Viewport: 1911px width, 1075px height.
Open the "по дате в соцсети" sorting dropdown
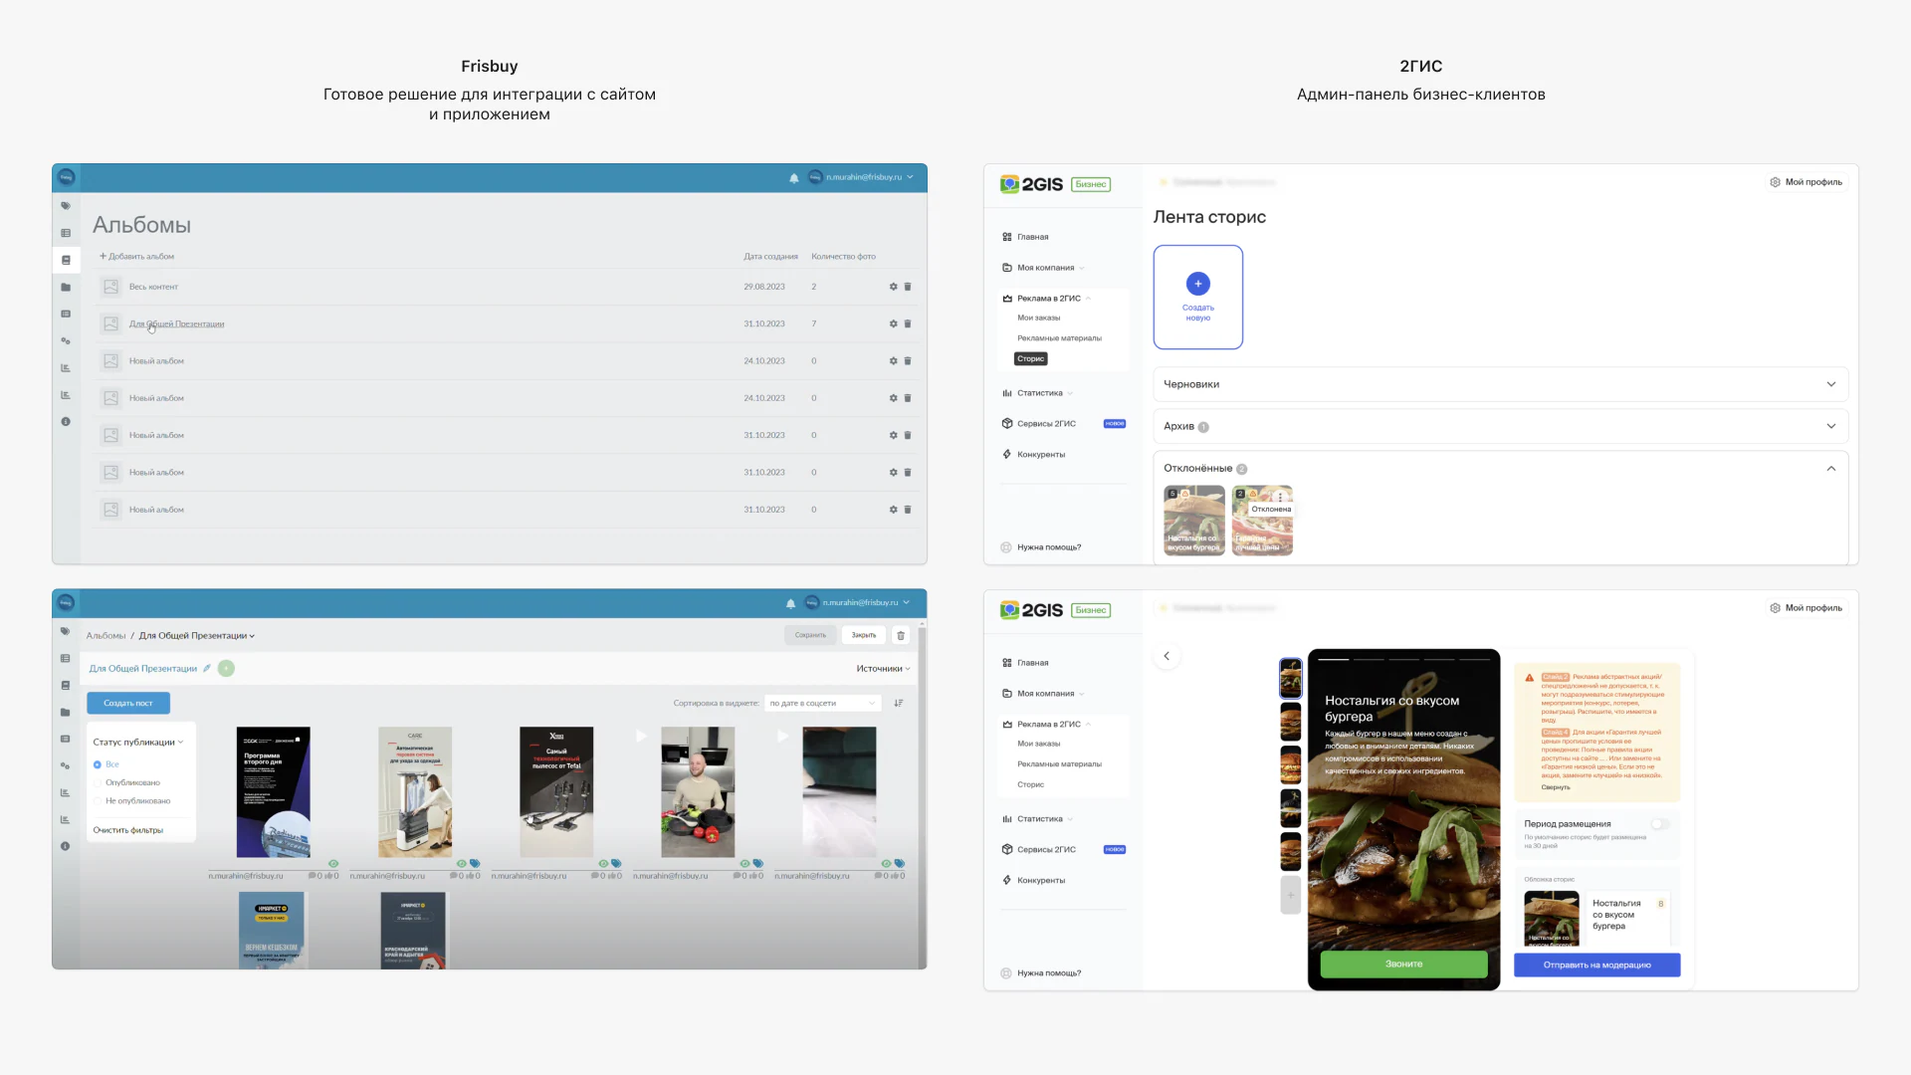(823, 703)
